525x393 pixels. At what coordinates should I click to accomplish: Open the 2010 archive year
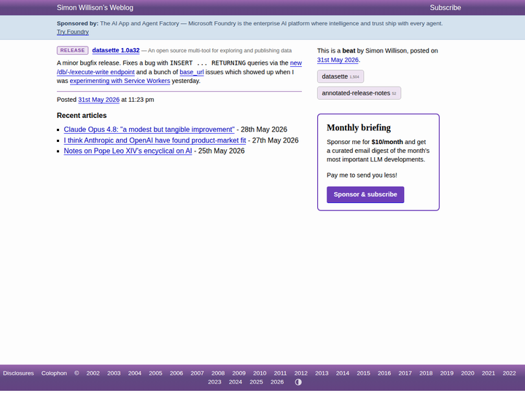tap(260, 373)
